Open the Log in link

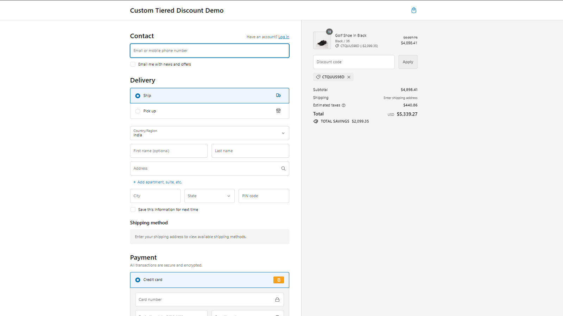tap(284, 37)
